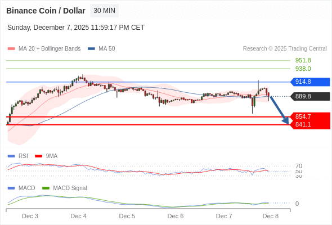This screenshot has width=332, height=225.
Task: Click the MACD Signal legend label
Action: (x=70, y=188)
